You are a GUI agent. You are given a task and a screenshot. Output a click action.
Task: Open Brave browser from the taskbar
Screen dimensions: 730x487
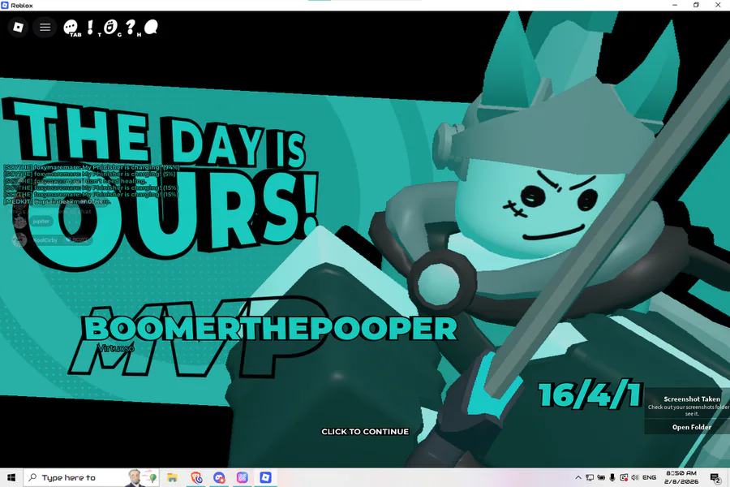click(196, 478)
